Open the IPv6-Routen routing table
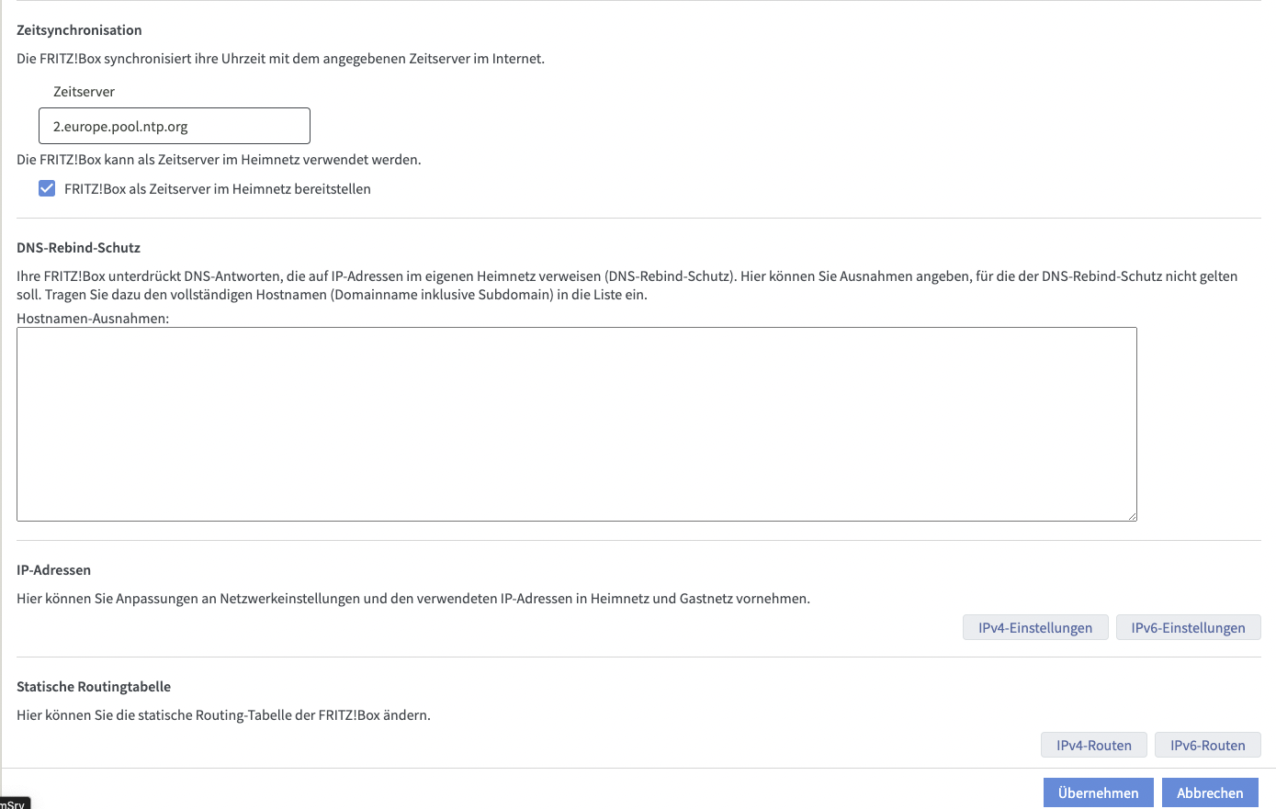This screenshot has width=1276, height=809. [x=1207, y=745]
